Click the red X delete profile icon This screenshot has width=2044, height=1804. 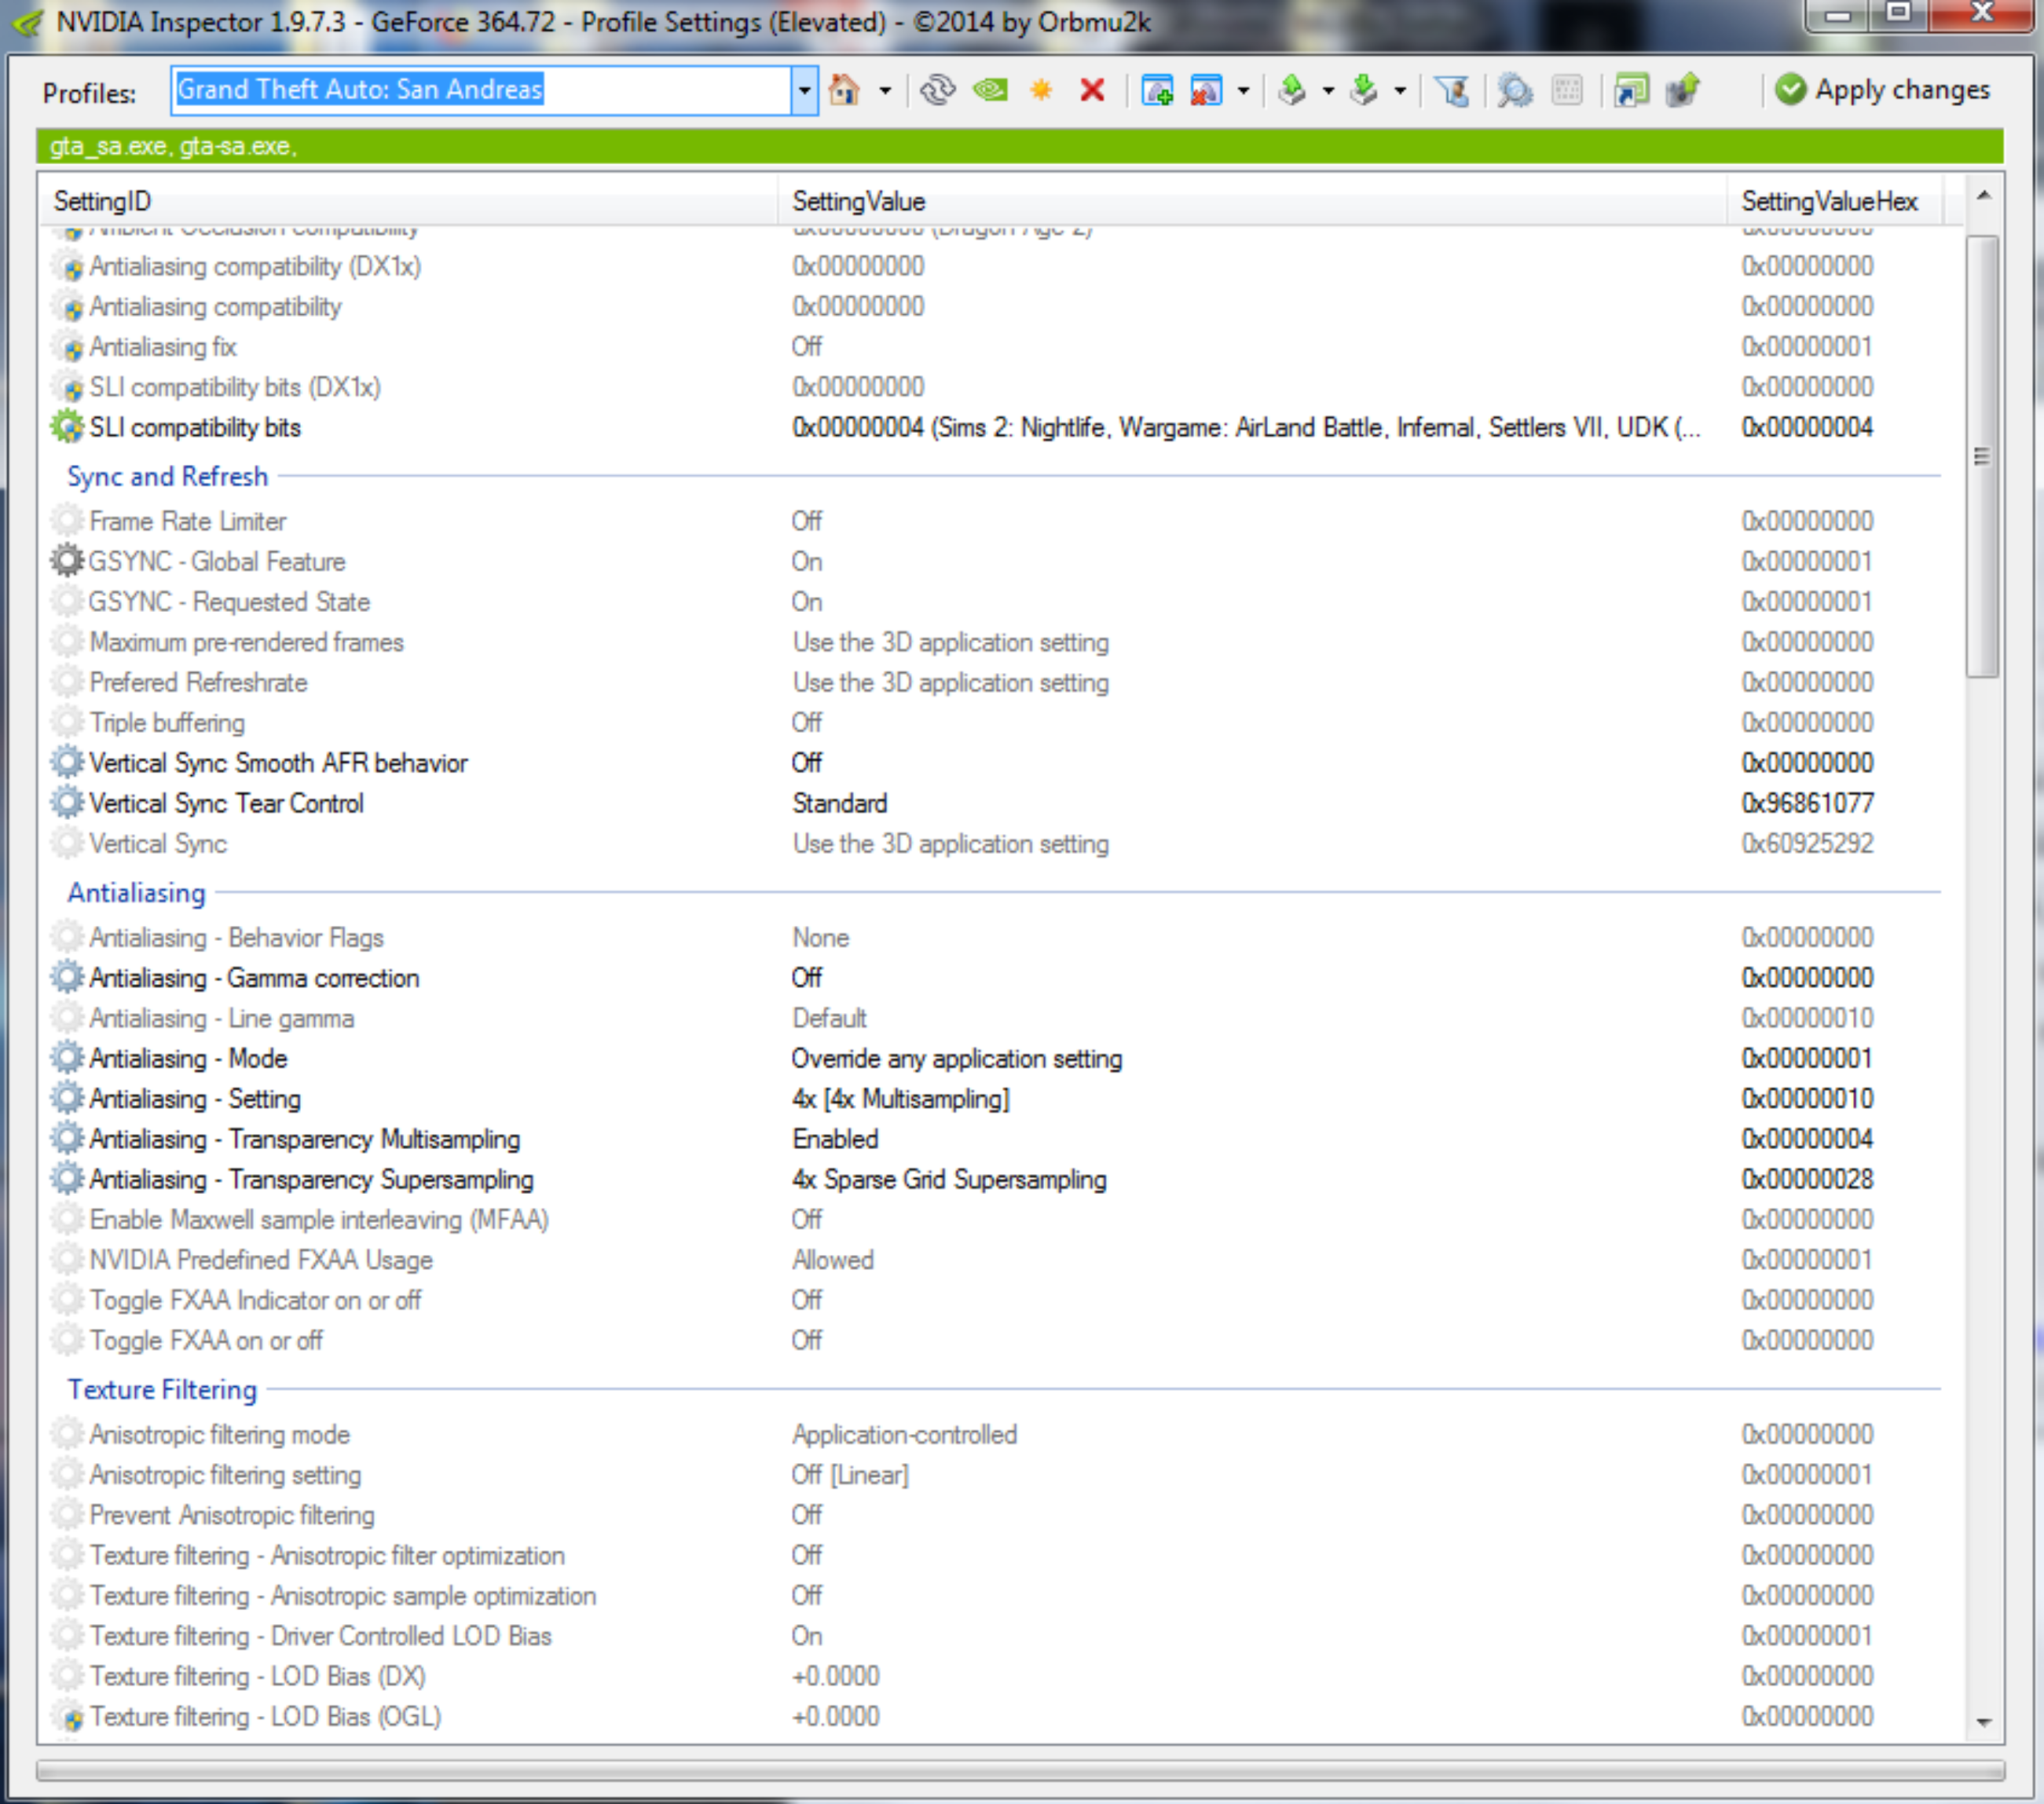pyautogui.click(x=1092, y=90)
